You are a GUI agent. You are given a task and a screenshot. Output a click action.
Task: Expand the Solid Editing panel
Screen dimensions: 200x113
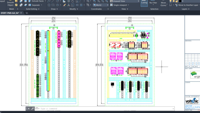coord(33,9)
